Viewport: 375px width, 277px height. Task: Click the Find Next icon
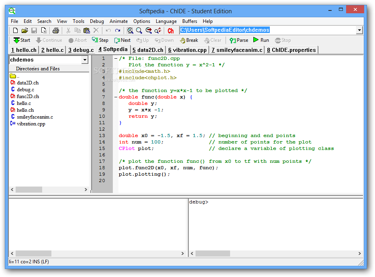click(149, 31)
